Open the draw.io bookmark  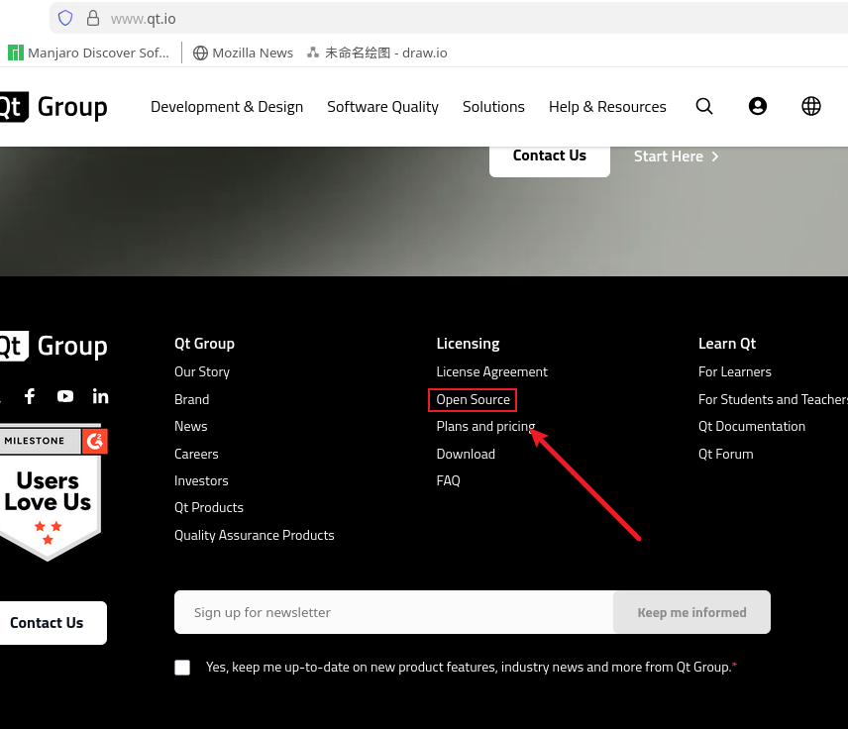coord(377,53)
